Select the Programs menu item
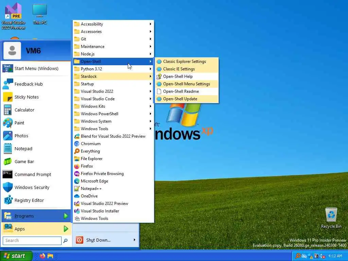 click(x=36, y=216)
